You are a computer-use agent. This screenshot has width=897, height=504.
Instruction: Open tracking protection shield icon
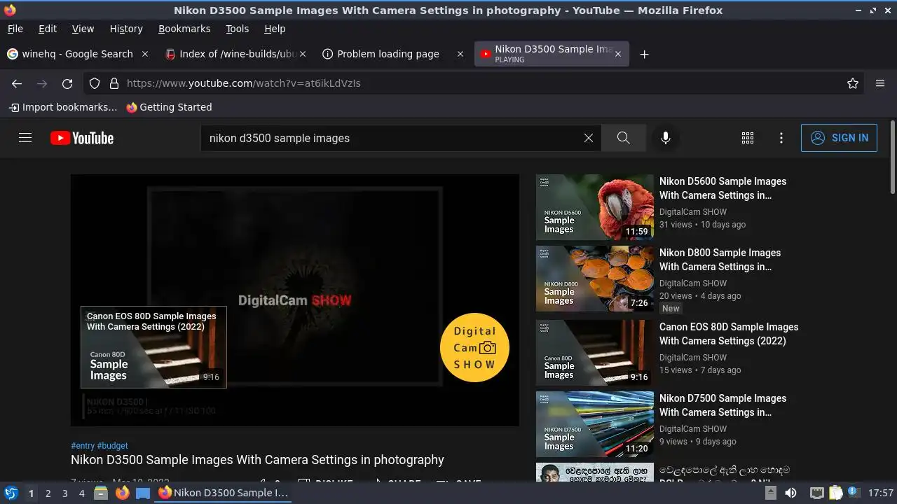coord(95,83)
